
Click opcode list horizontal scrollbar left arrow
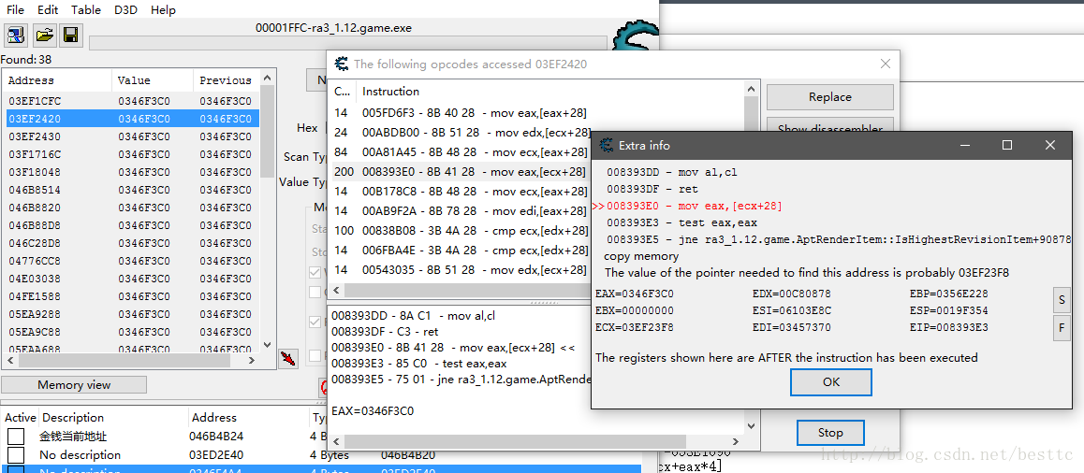point(335,292)
